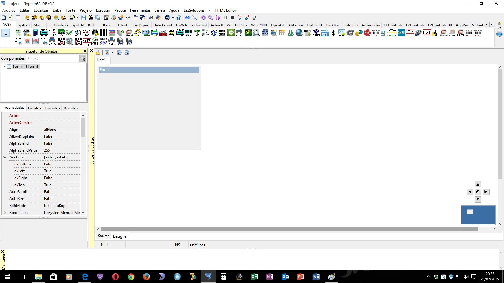Toggle AllowDropFiles value False

(61, 136)
